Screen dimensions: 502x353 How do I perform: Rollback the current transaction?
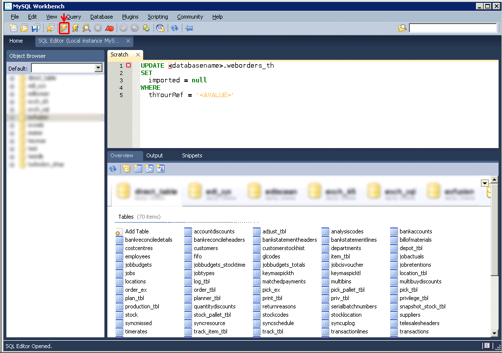[x=135, y=28]
